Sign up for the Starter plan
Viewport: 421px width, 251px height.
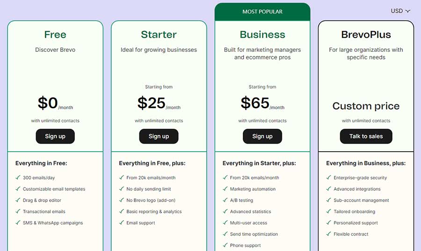(159, 136)
